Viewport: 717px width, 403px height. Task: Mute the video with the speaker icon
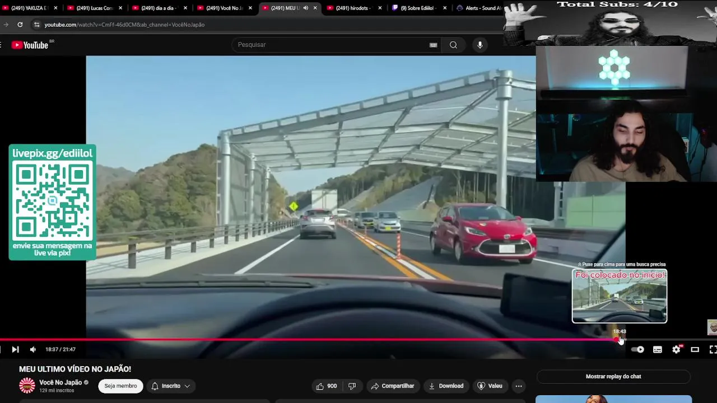click(x=33, y=349)
